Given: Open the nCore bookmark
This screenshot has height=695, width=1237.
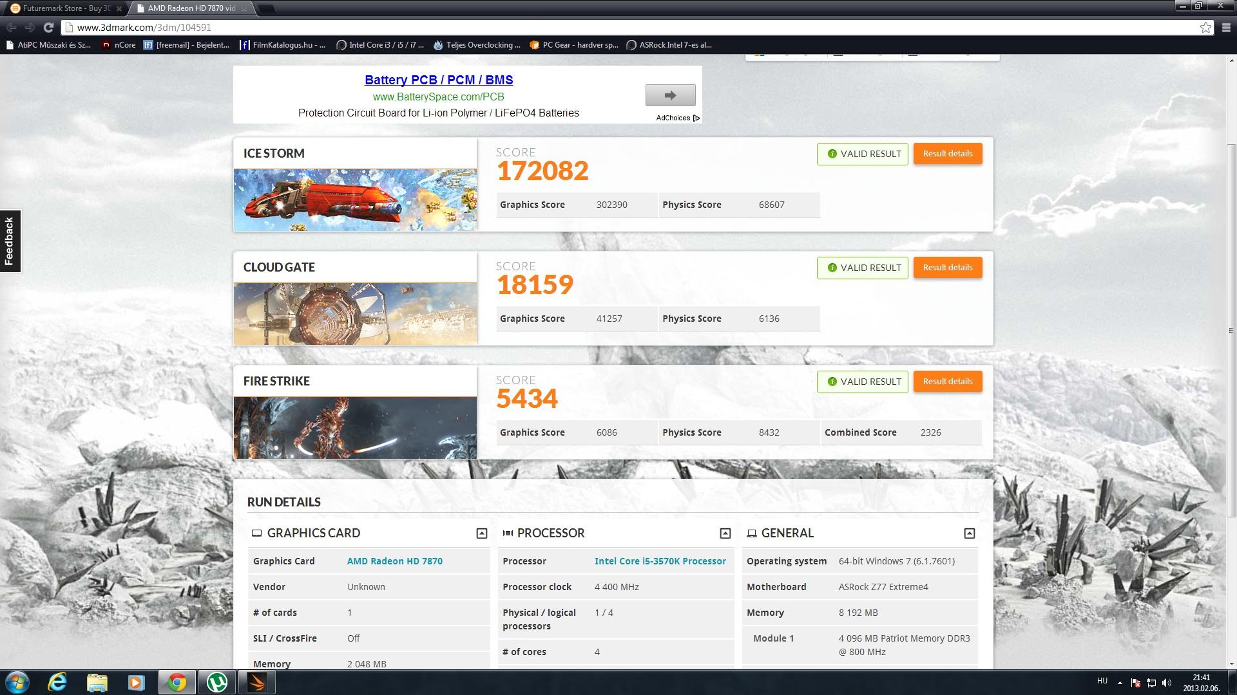Looking at the screenshot, I should coord(119,45).
